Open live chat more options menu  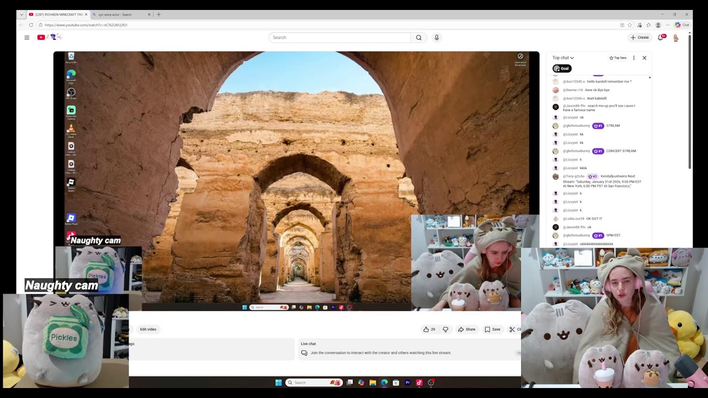634,57
